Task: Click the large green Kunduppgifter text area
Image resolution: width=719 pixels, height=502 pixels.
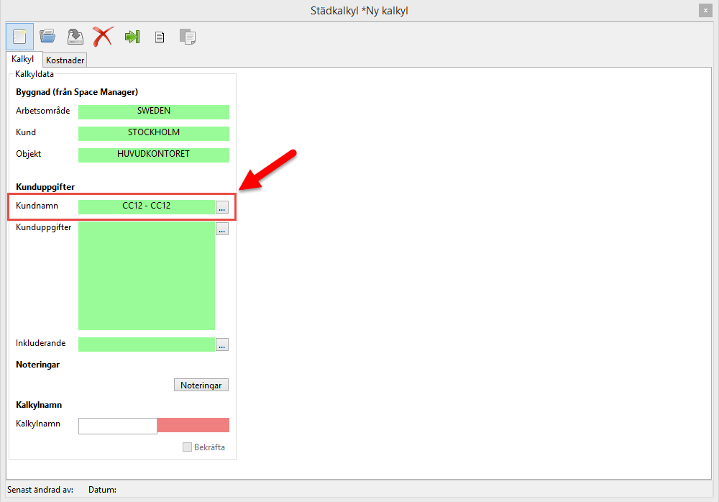Action: (146, 275)
